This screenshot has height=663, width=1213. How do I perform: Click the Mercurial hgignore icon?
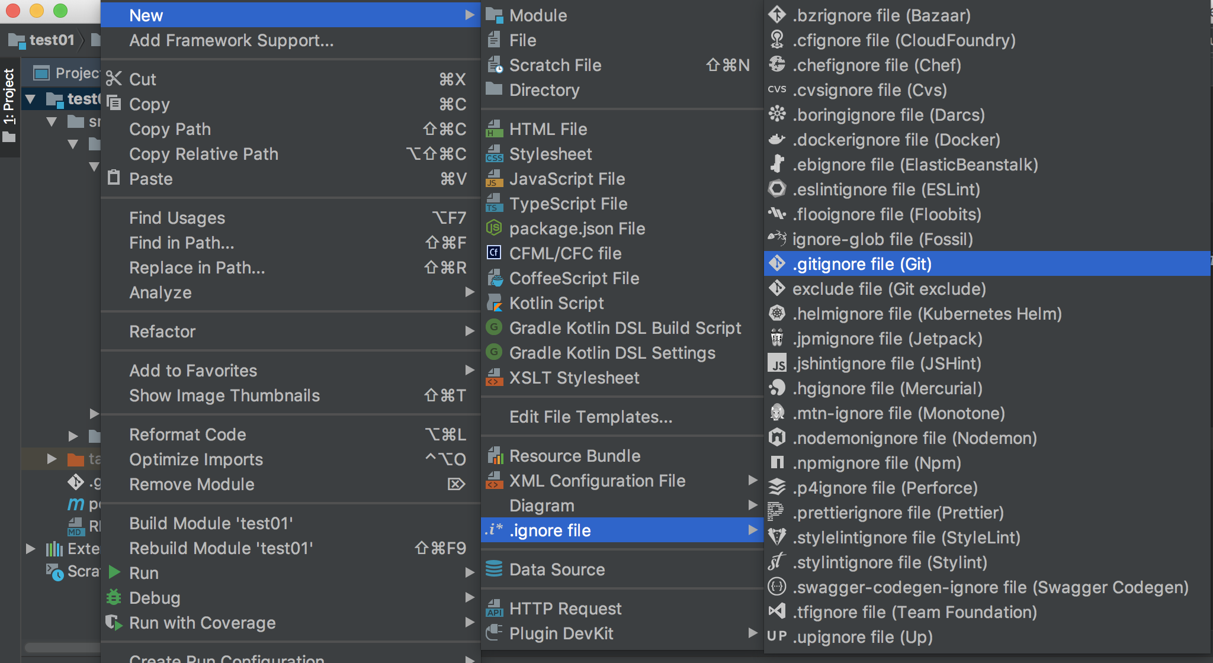point(776,388)
